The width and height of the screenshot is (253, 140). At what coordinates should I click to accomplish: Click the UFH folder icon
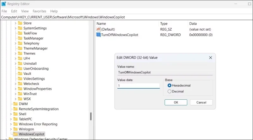(x=20, y=58)
